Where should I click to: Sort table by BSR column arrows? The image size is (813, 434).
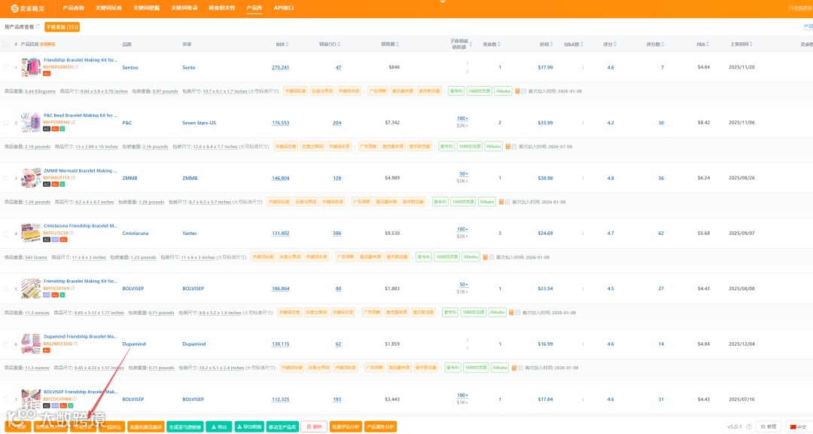288,44
